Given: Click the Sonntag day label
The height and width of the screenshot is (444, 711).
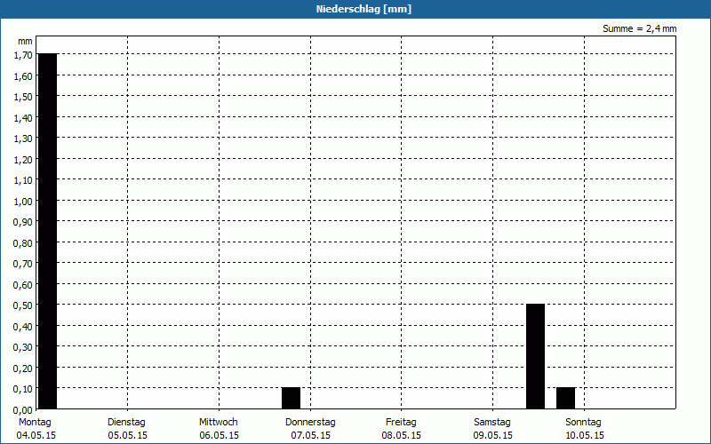Looking at the screenshot, I should point(583,423).
